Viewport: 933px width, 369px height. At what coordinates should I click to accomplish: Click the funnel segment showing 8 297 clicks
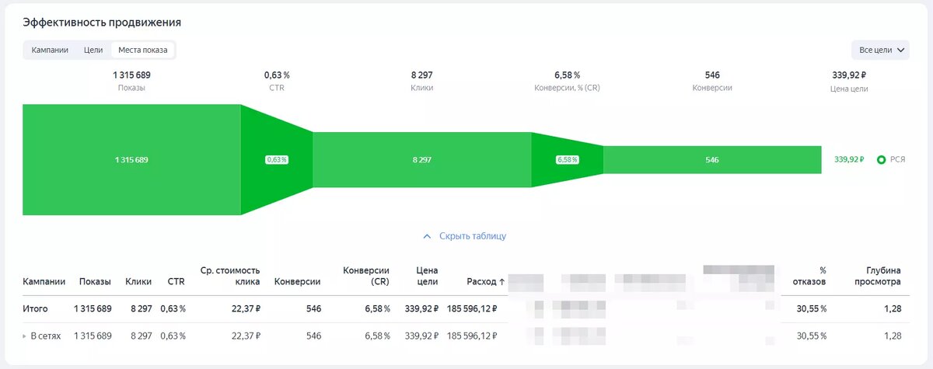[x=421, y=159]
